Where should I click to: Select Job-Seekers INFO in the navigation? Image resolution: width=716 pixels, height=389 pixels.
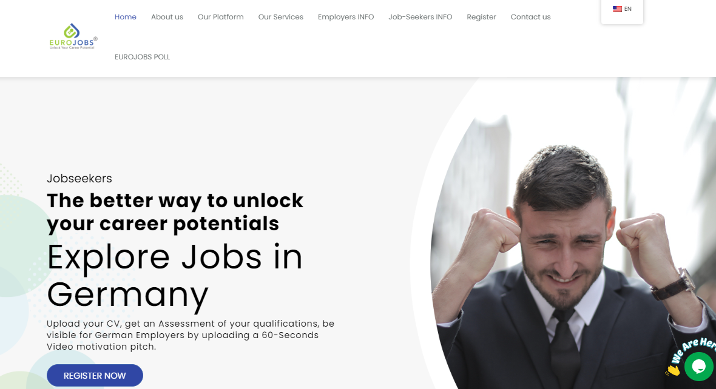pyautogui.click(x=420, y=17)
